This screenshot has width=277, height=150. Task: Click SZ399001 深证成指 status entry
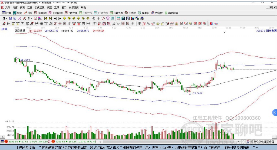coord(260,142)
